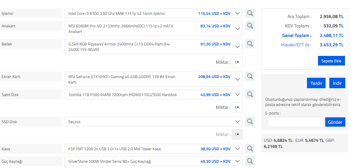354x168 pixels.
Task: Open the disabled Miktar selector under SSD Disk
Action: pos(237,134)
